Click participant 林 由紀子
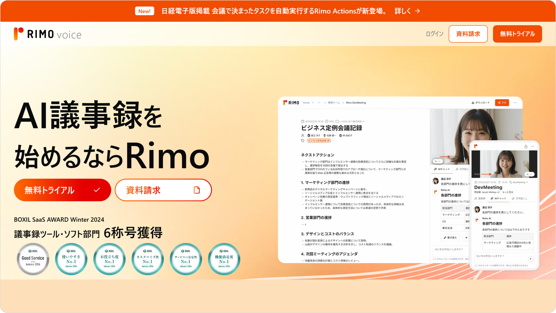Screen dimensions: 556x313 (346, 135)
